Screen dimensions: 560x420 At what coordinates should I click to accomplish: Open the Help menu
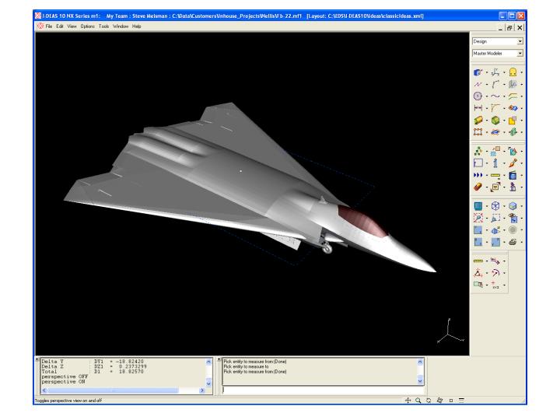pos(136,26)
